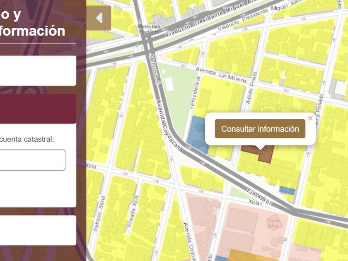Click the Eje 4 Sur road label
The height and width of the screenshot is (261, 348).
pos(259,196)
